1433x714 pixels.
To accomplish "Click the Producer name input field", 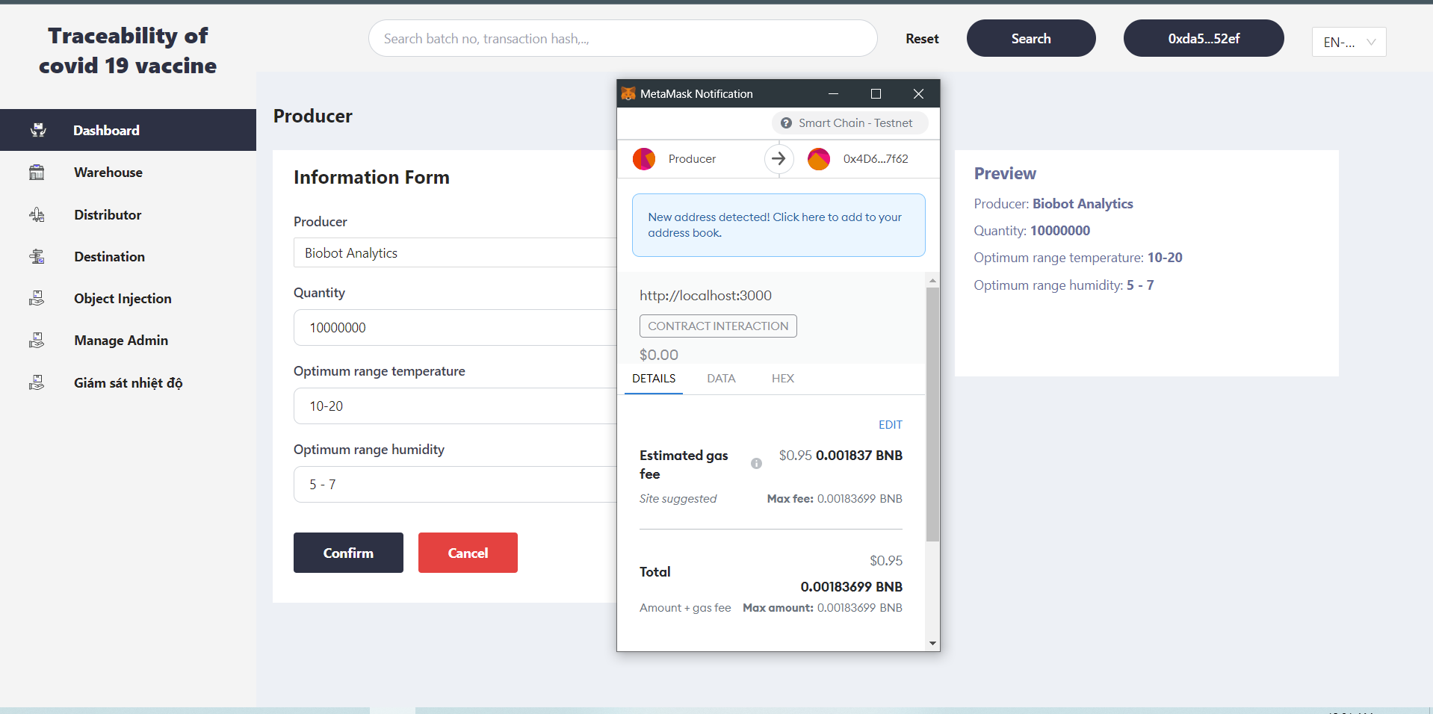I will click(455, 253).
